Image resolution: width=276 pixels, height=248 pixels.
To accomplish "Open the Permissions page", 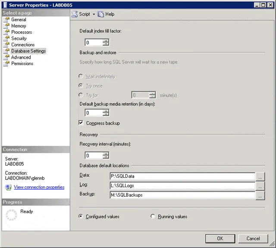I will 22,63.
